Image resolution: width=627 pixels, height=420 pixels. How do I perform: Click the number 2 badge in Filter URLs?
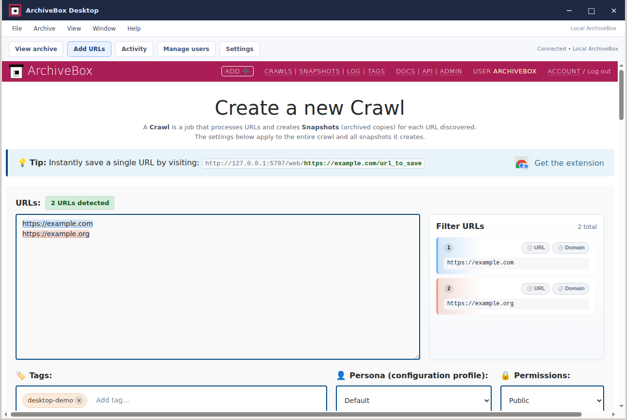coord(449,289)
